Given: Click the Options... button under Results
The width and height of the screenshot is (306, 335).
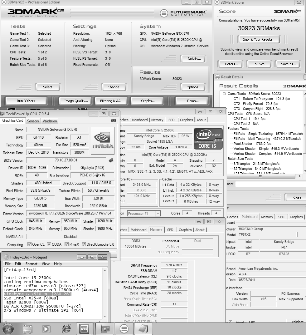Looking at the screenshot, I should point(194,87).
